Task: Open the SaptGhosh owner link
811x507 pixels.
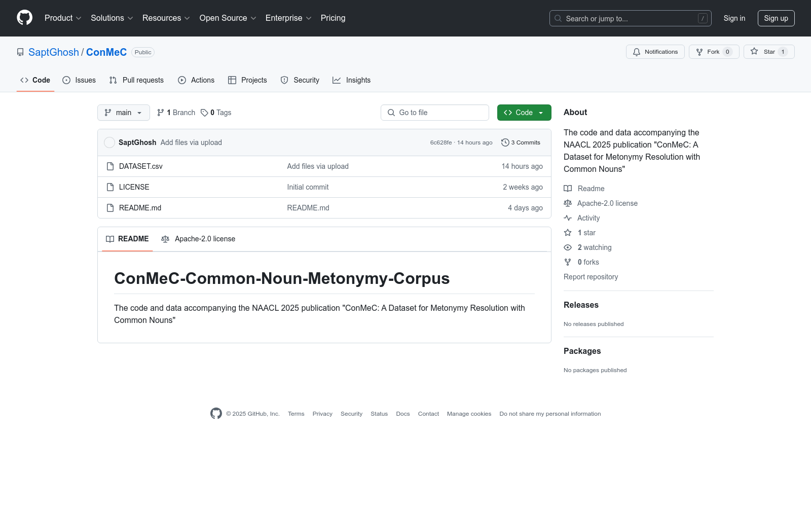Action: (54, 52)
